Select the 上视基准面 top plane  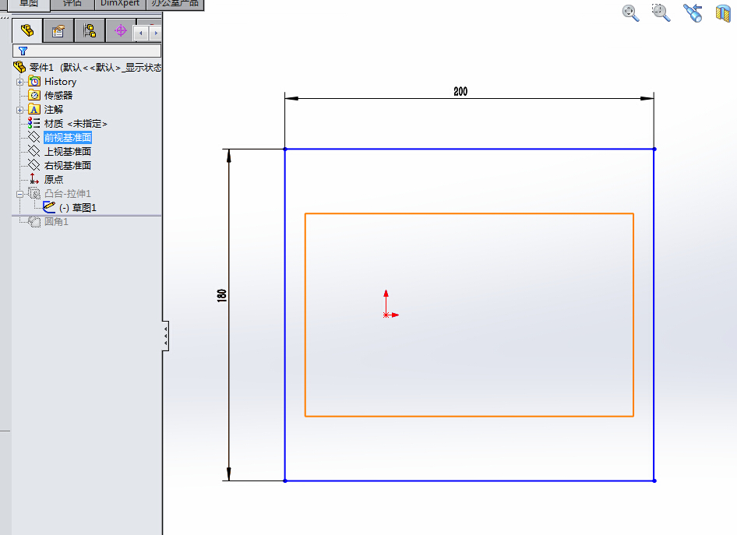(68, 152)
